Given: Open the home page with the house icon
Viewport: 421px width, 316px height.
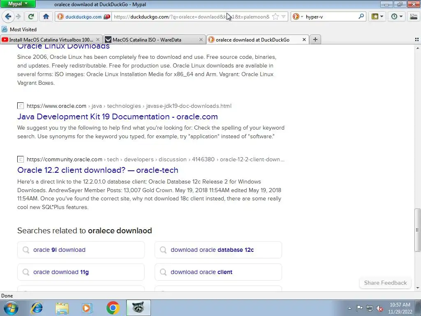Looking at the screenshot, I should [x=46, y=16].
